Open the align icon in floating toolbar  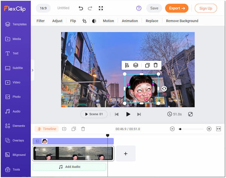[127, 65]
